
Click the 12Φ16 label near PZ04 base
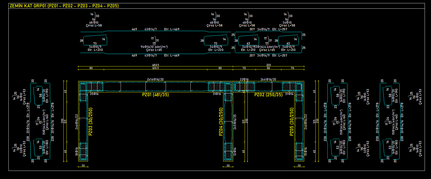[235, 151]
